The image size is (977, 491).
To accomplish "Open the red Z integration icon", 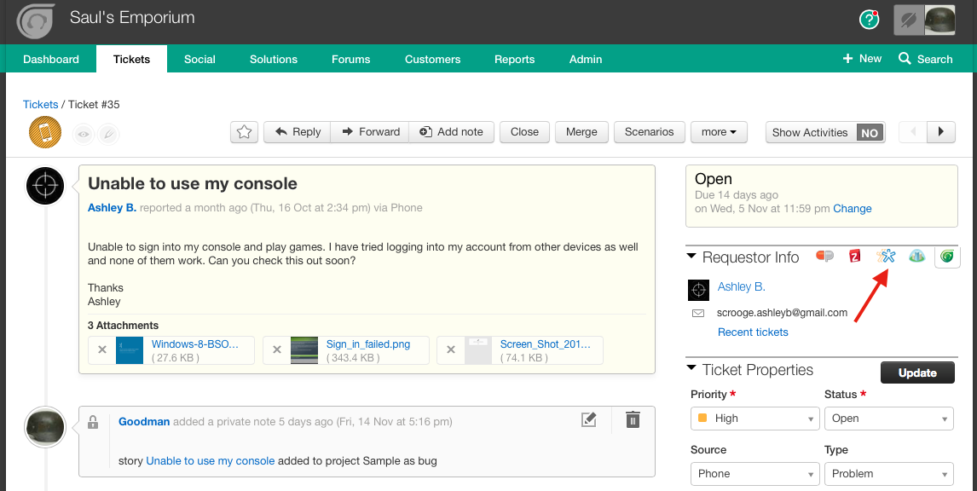I will (x=855, y=256).
